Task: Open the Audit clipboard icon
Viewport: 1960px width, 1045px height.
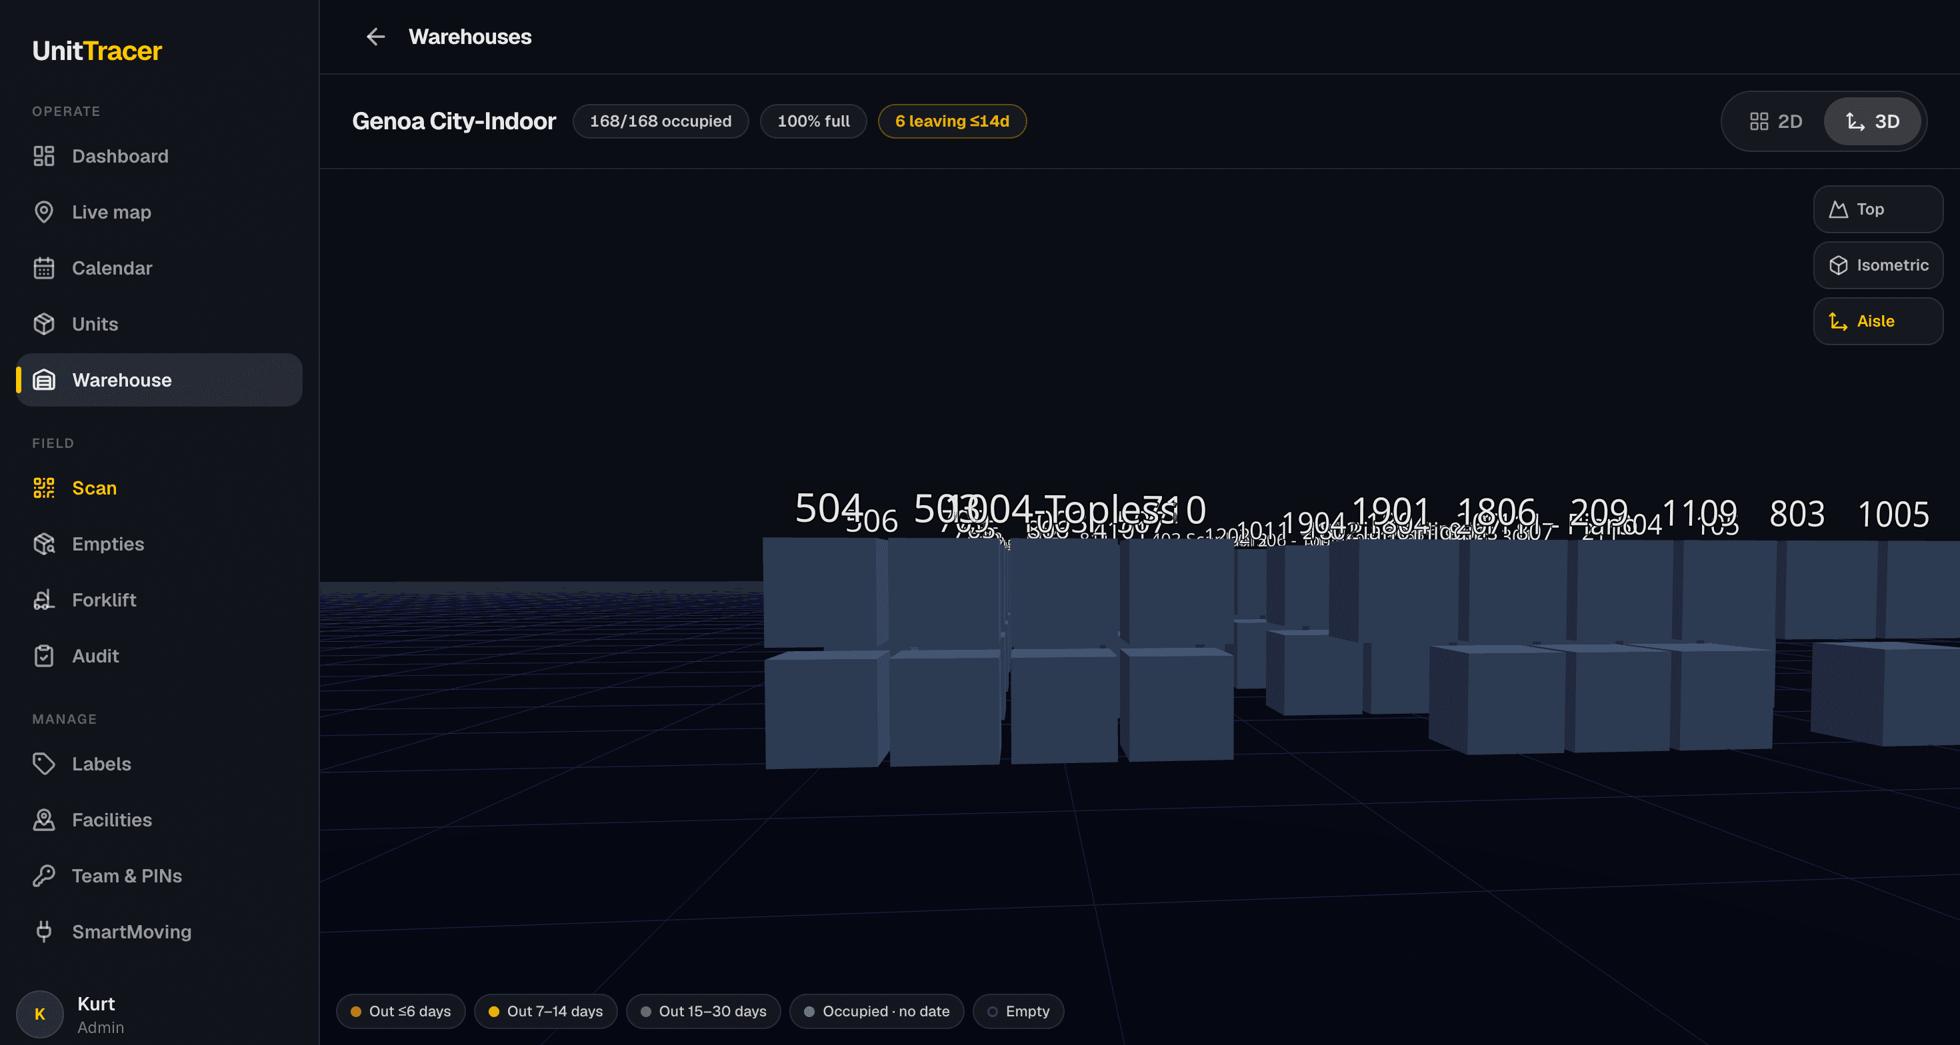Action: click(x=44, y=656)
